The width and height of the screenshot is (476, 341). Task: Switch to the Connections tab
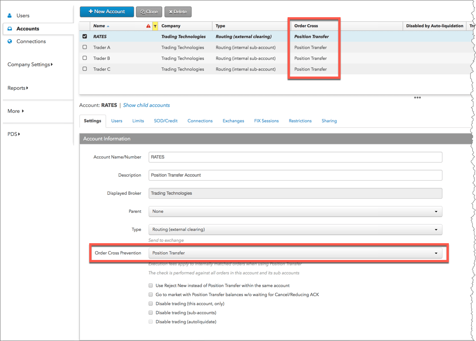(200, 121)
